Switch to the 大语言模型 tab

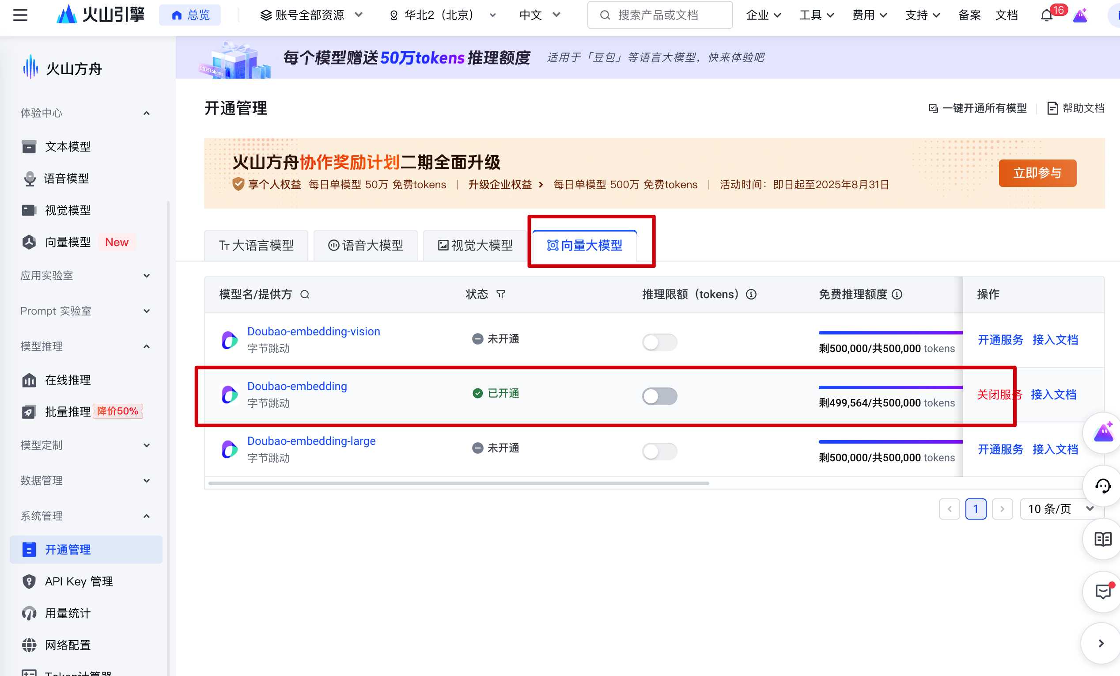[x=256, y=246]
